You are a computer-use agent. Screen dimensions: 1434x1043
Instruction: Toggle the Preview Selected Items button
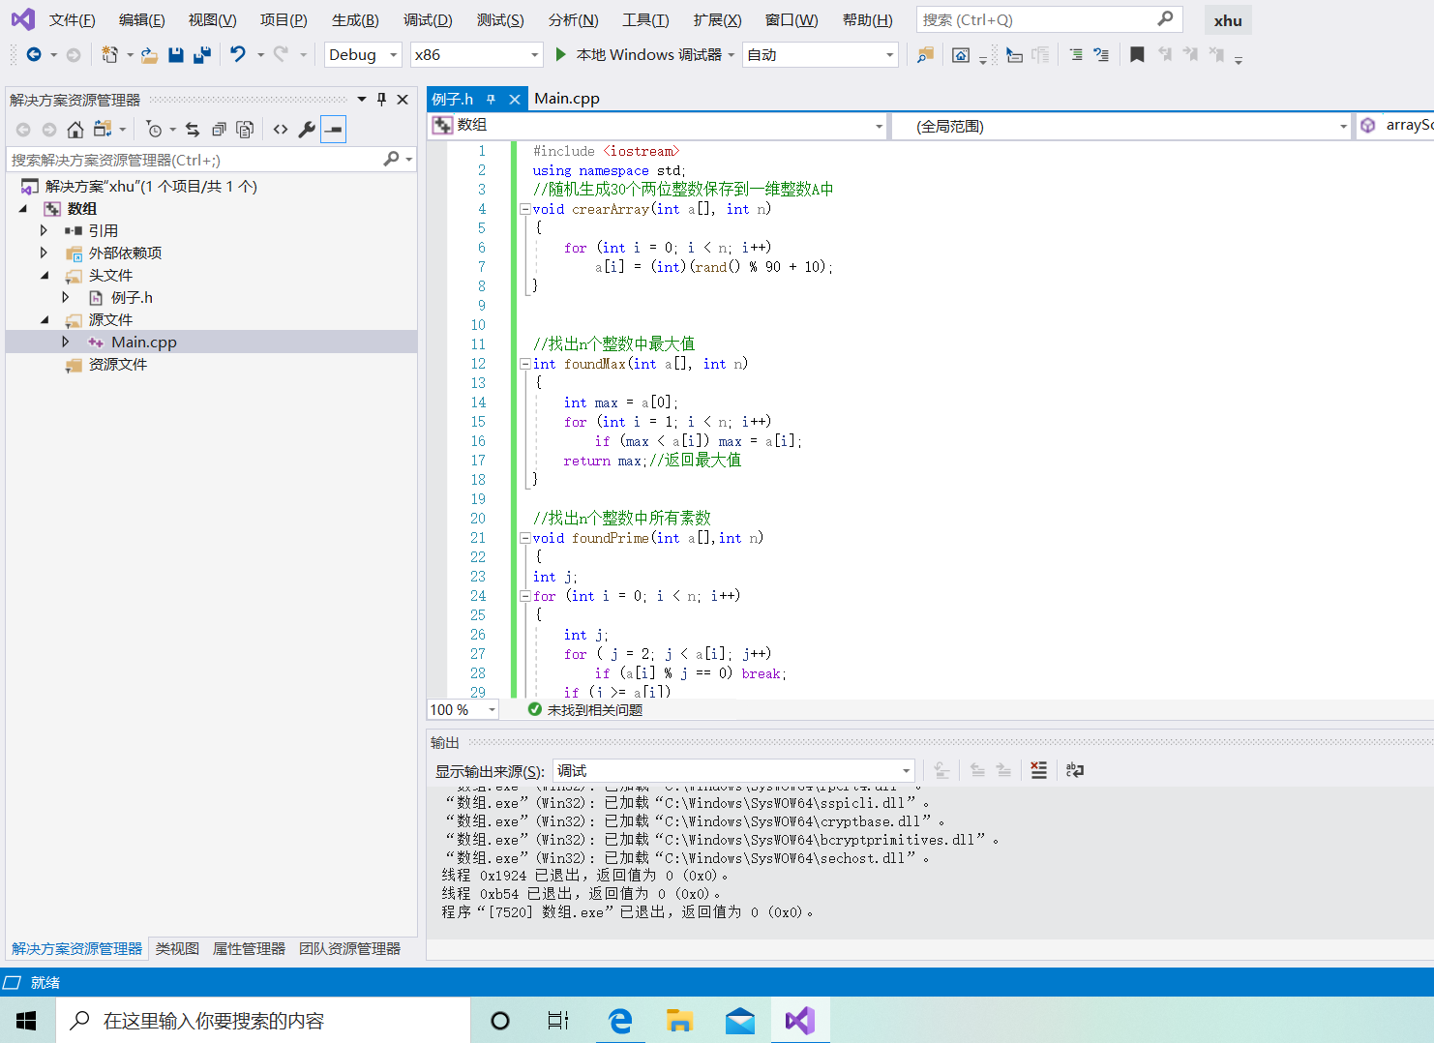333,129
